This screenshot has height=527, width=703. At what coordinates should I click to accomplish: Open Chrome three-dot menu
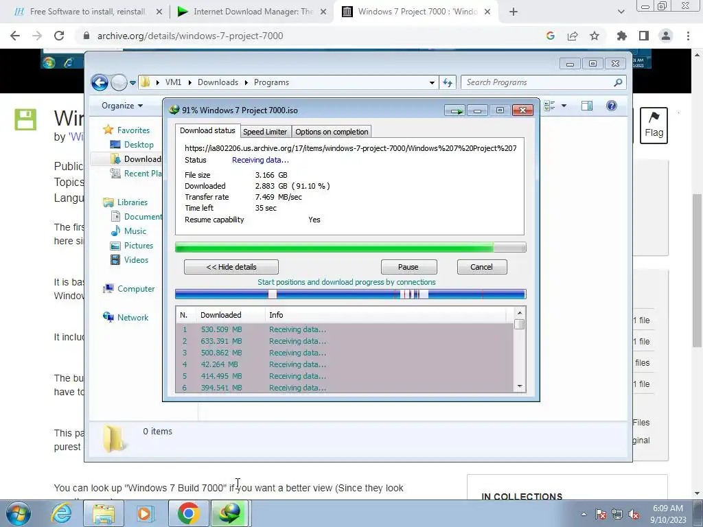pyautogui.click(x=688, y=36)
